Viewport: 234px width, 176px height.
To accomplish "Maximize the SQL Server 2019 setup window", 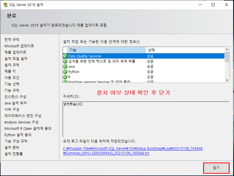I will (x=213, y=5).
